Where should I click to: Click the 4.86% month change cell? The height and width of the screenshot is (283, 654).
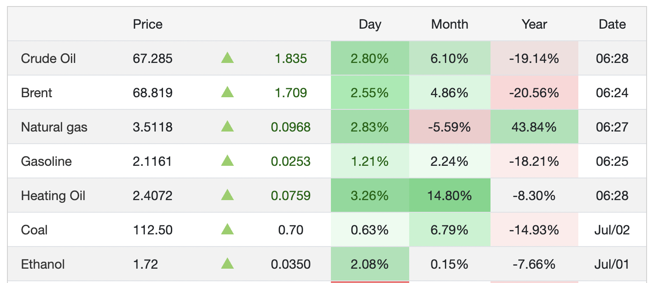coord(450,92)
